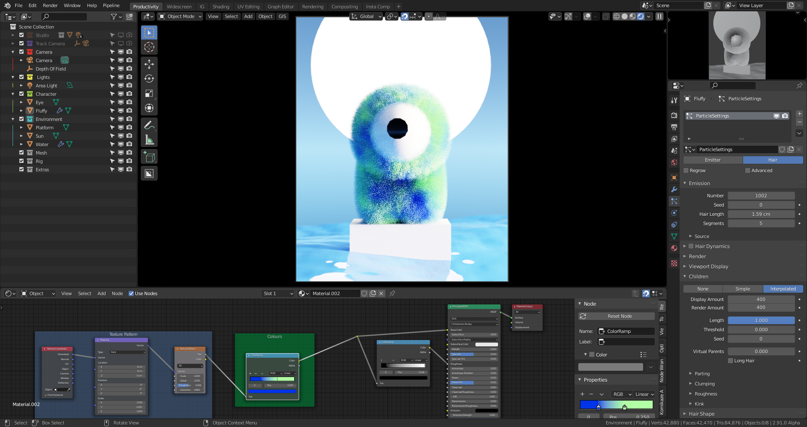Open the Object Mode dropdown

[x=180, y=16]
